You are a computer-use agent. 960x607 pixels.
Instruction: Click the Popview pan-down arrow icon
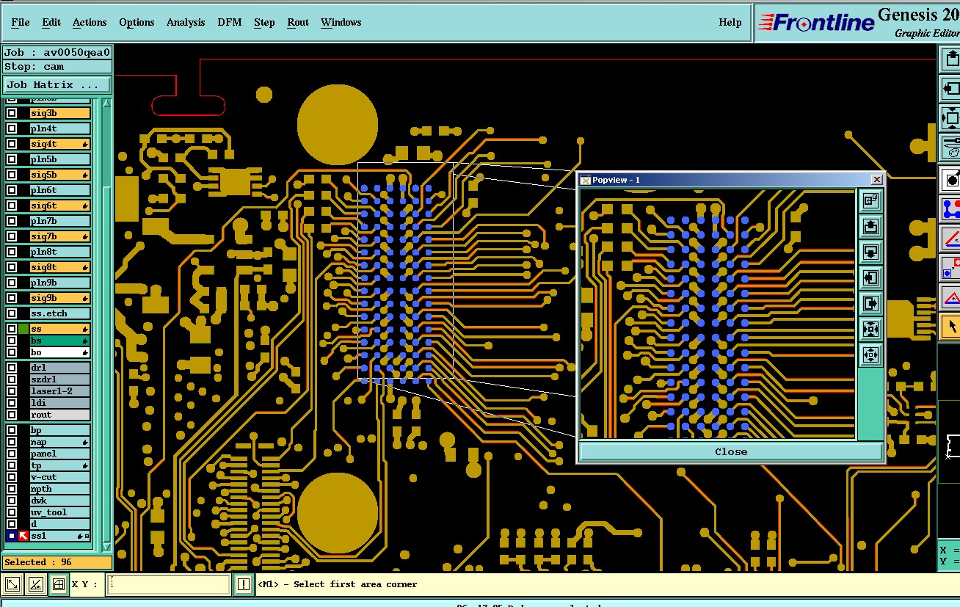point(870,252)
